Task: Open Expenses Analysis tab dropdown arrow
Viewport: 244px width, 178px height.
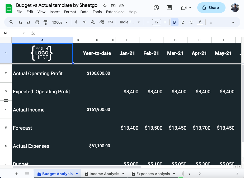Action: coord(174,174)
